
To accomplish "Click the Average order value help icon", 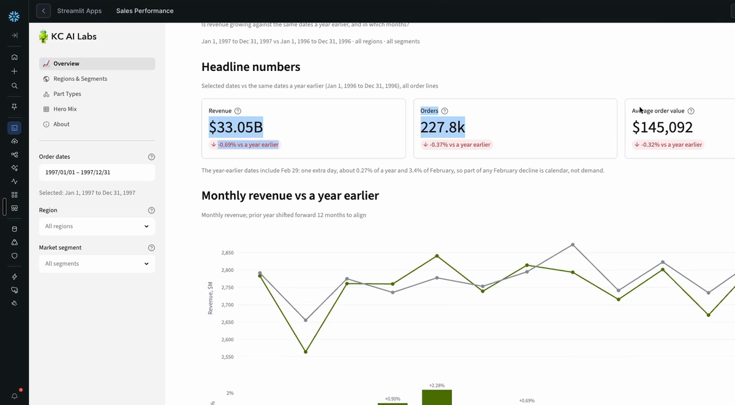I will pos(691,111).
